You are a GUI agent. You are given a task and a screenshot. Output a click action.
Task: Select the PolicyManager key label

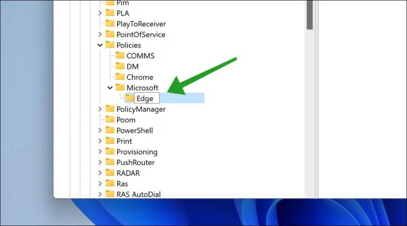click(141, 109)
